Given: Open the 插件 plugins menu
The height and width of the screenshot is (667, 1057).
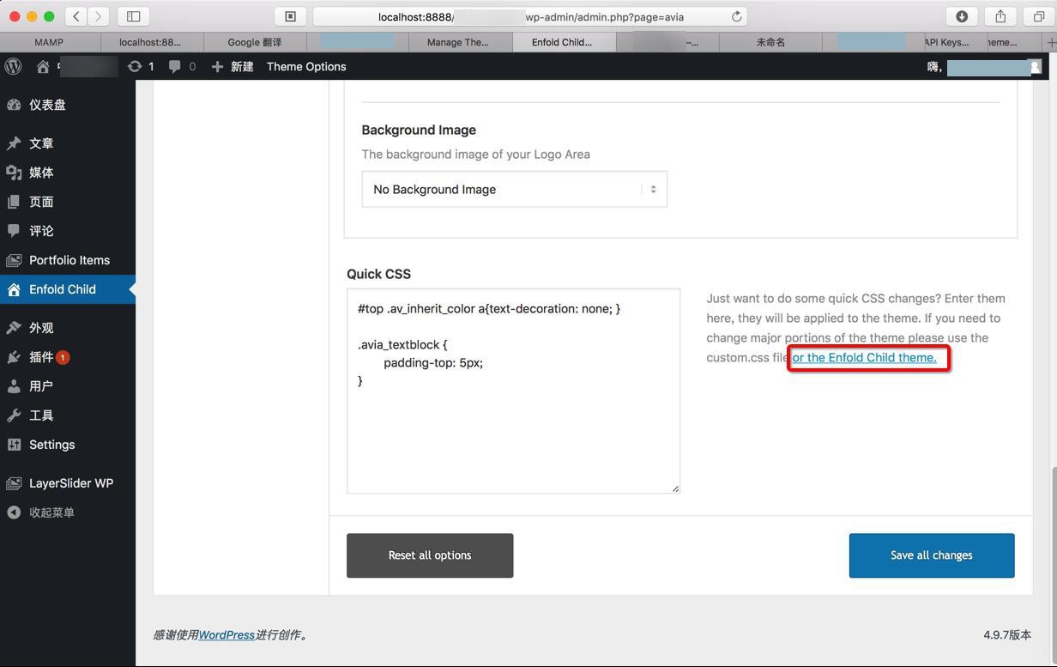Looking at the screenshot, I should [x=68, y=357].
